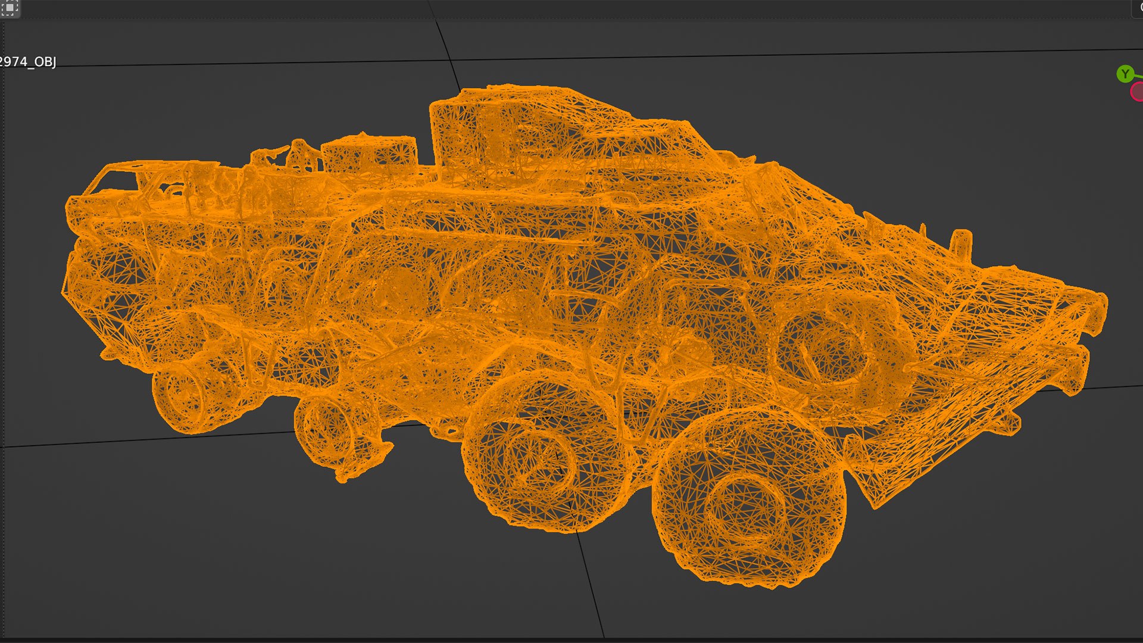Click the 2974_OBJ object name label

(28, 62)
